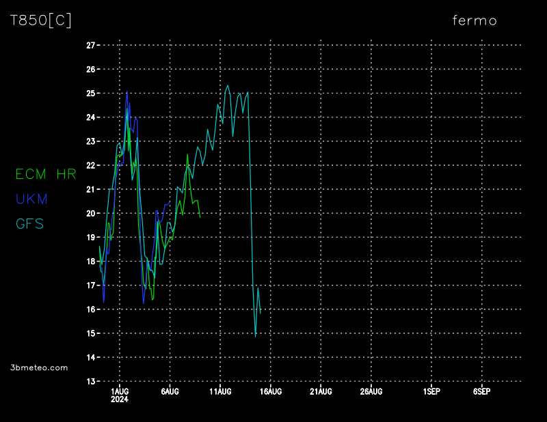Select the 6AUG date axis label
547x422 pixels.
(170, 391)
